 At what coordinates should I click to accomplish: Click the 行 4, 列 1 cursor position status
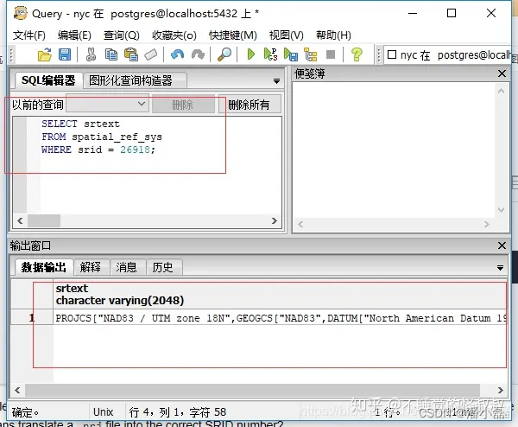point(178,411)
